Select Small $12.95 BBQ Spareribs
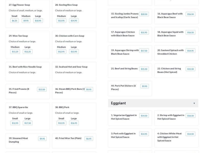204x153 pixels. tap(15, 123)
